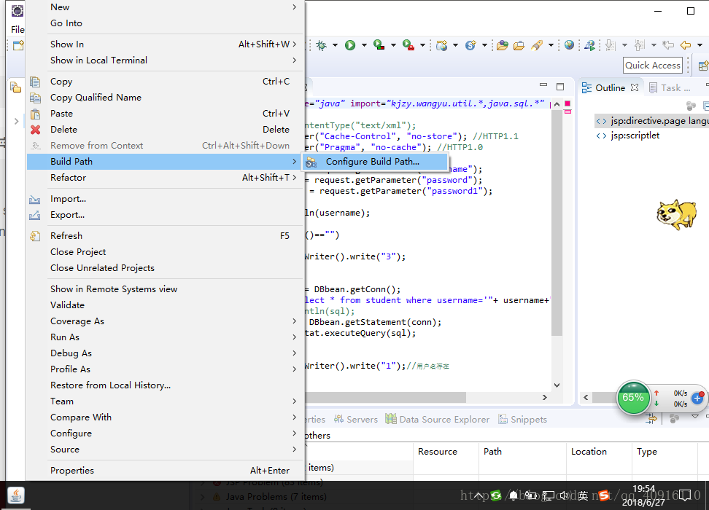This screenshot has height=510, width=709.
Task: Click the Open Type folder icon
Action: coord(503,45)
